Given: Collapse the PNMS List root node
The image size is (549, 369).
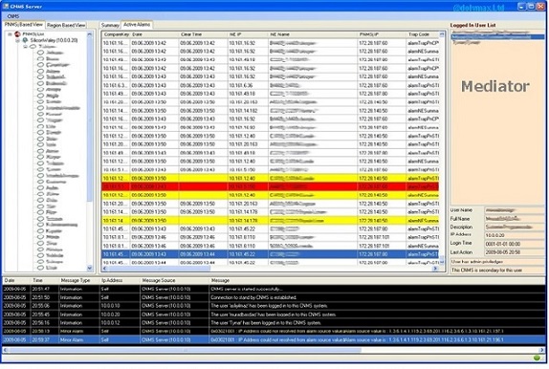Looking at the screenshot, I should click(11, 34).
